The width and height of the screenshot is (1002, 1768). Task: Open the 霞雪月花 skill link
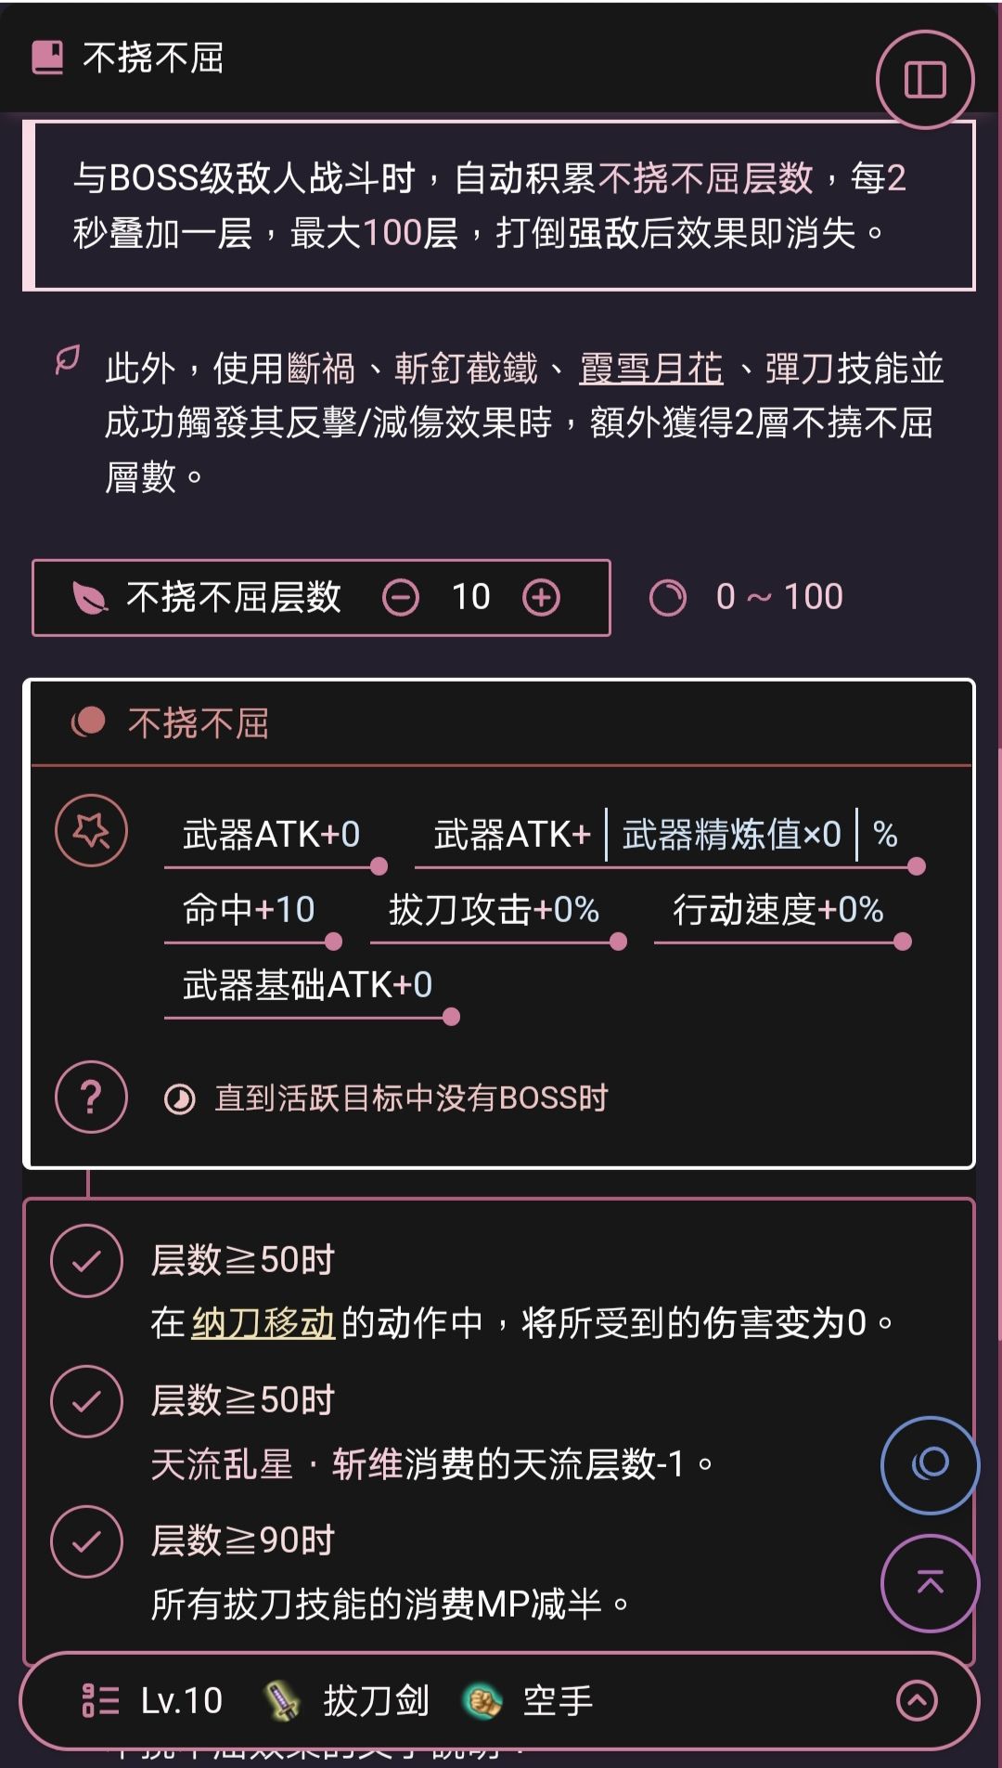coord(650,369)
